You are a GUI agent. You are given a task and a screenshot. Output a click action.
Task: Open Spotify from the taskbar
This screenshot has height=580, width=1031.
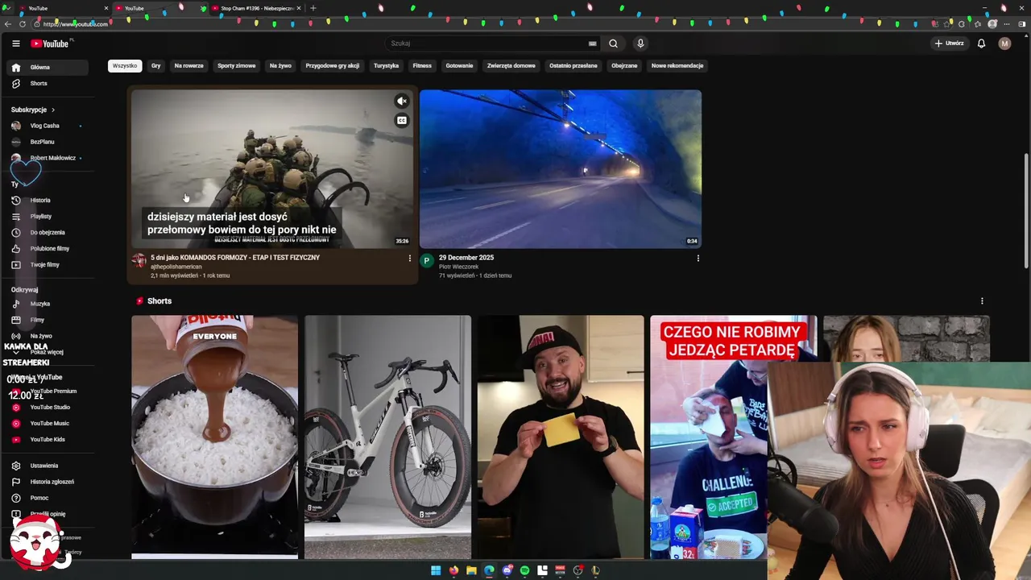coord(524,570)
